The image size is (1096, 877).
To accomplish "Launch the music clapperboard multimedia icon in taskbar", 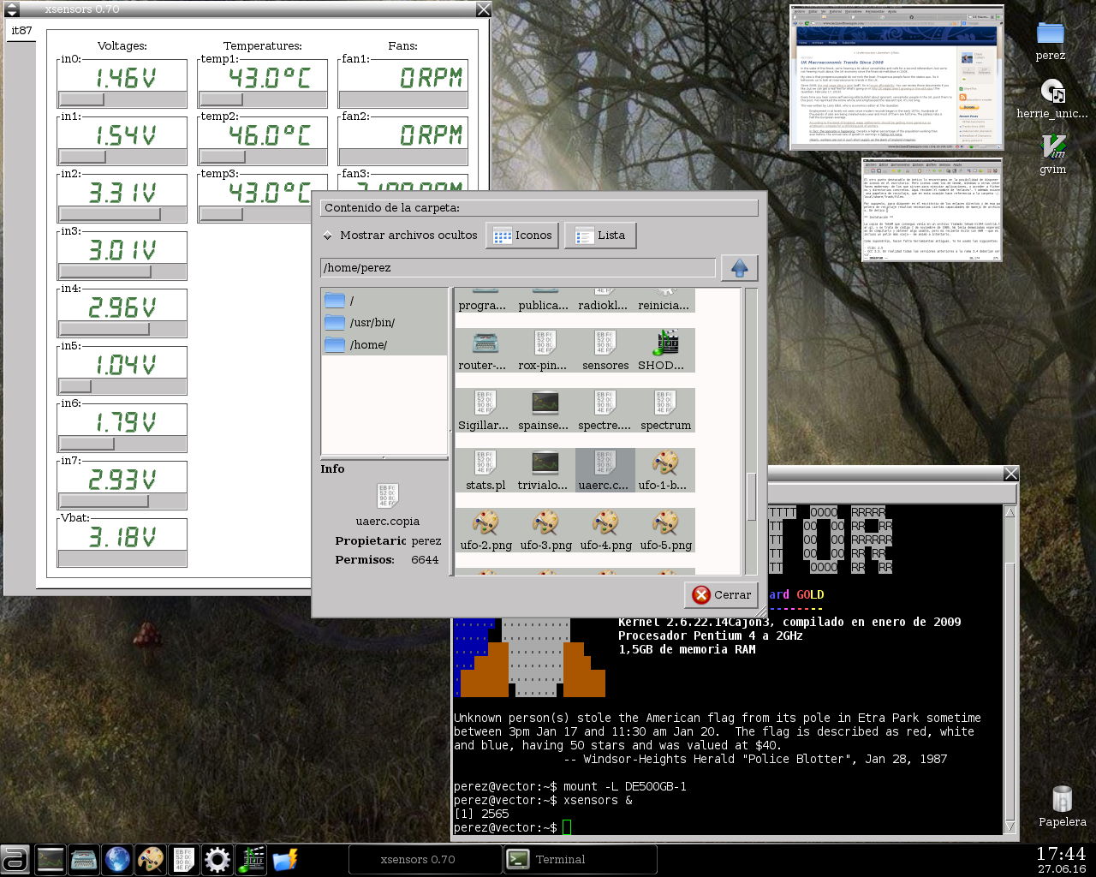I will 251,859.
